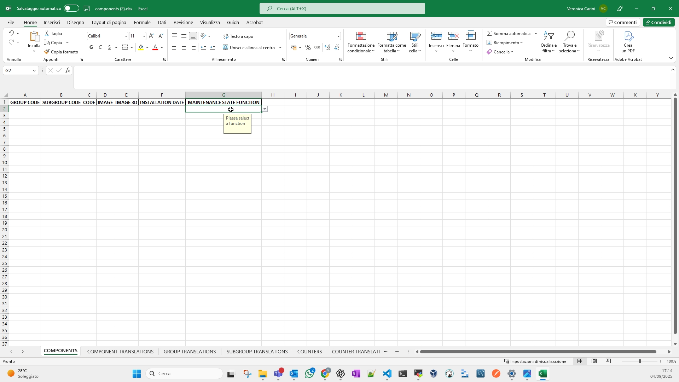Image resolution: width=679 pixels, height=382 pixels.
Task: Click the Copy Format painter
Action: (61, 52)
